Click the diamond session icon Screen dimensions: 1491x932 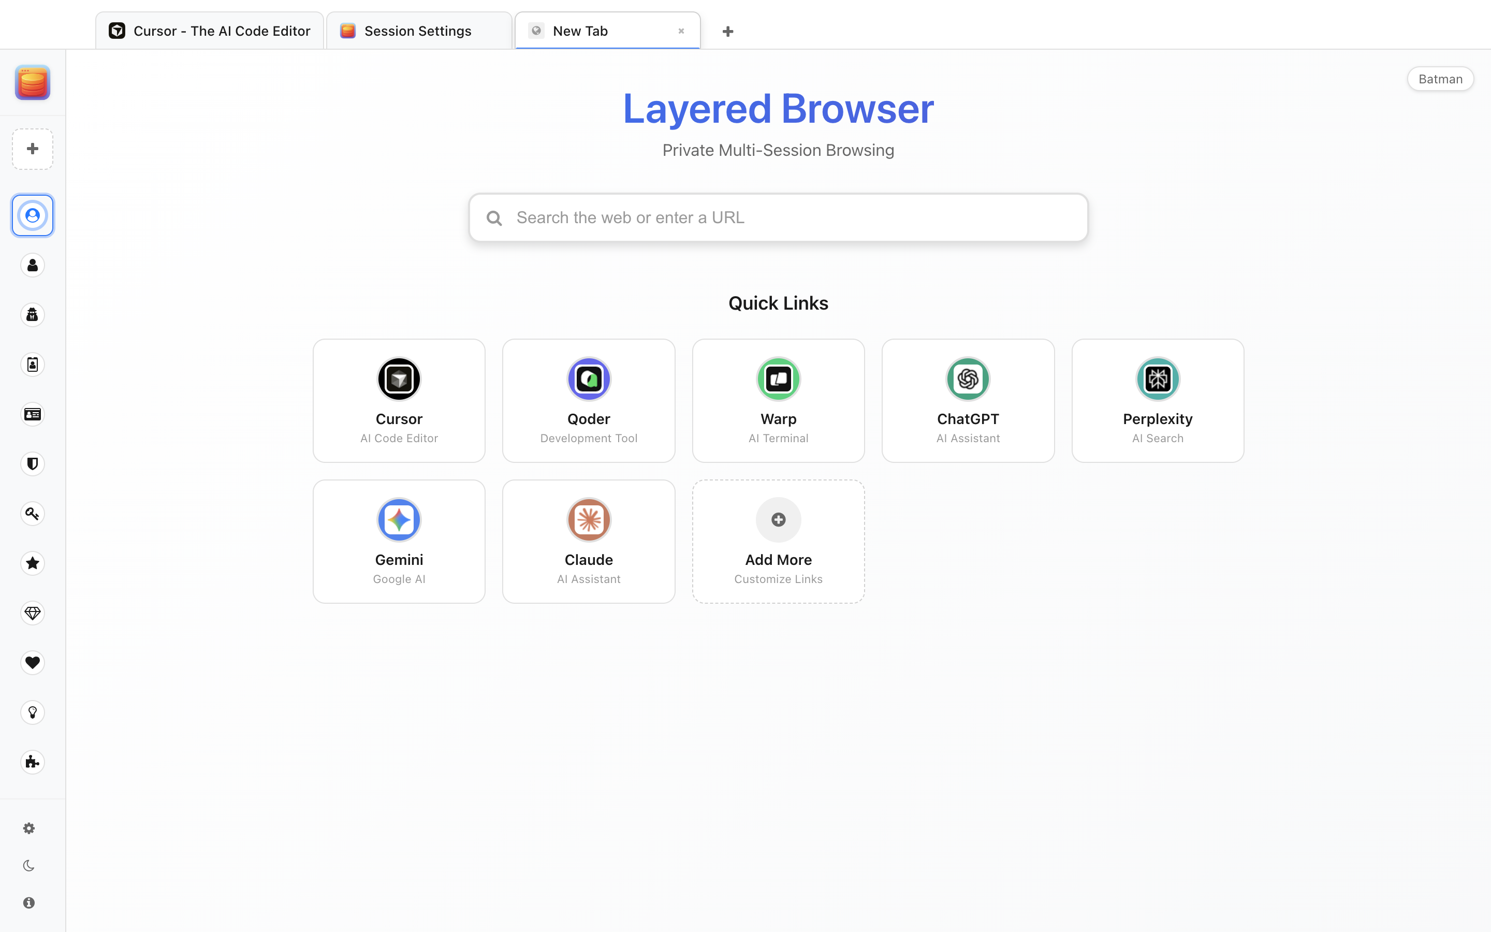point(33,614)
